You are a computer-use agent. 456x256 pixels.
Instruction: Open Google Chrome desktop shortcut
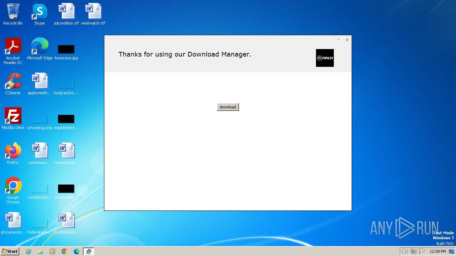coord(13,190)
